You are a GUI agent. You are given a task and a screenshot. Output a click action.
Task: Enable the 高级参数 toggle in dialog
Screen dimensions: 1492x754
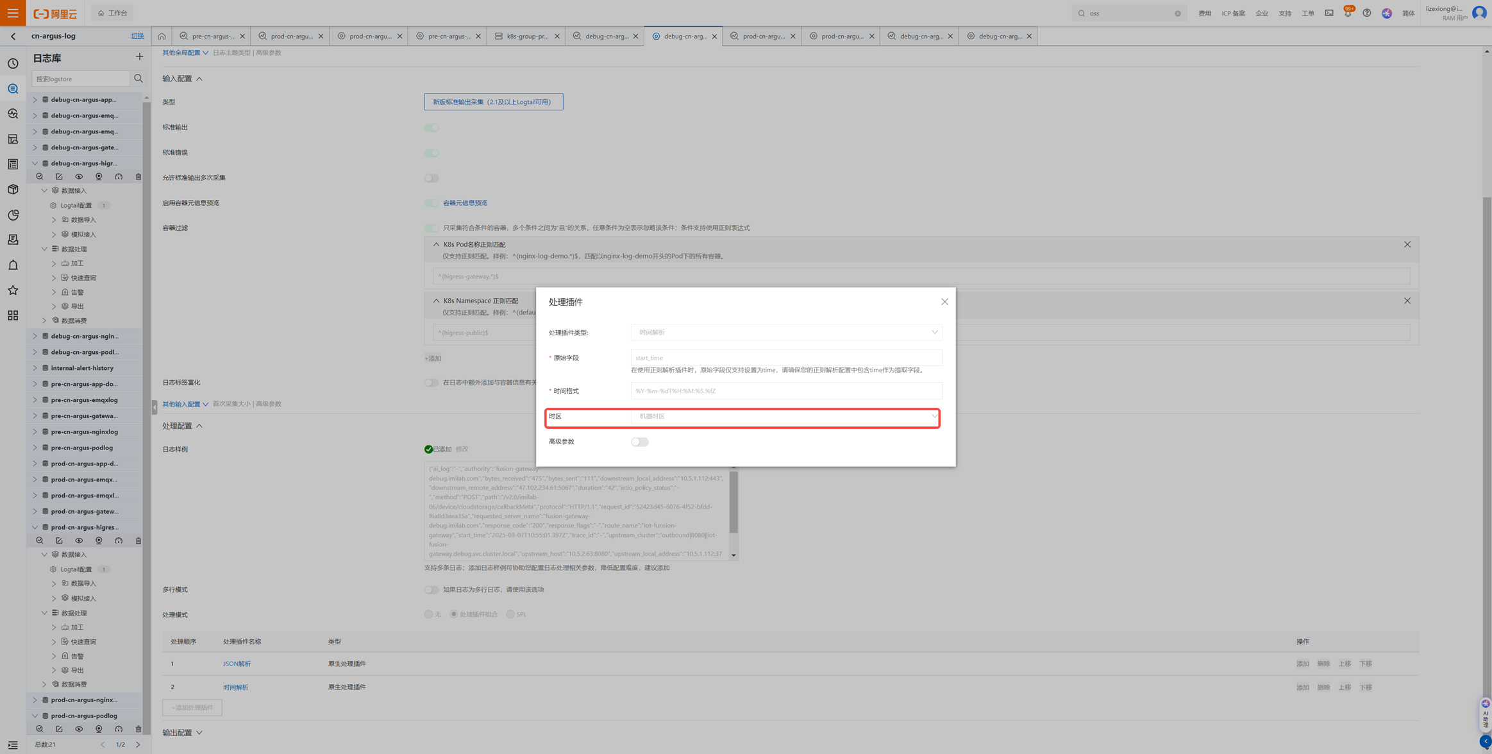click(x=639, y=442)
